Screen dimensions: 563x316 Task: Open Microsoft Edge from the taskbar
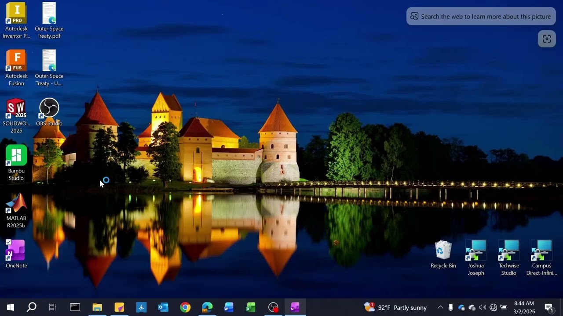[207, 307]
